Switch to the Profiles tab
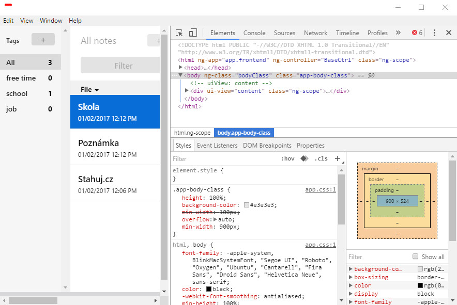457x305 pixels. (377, 33)
